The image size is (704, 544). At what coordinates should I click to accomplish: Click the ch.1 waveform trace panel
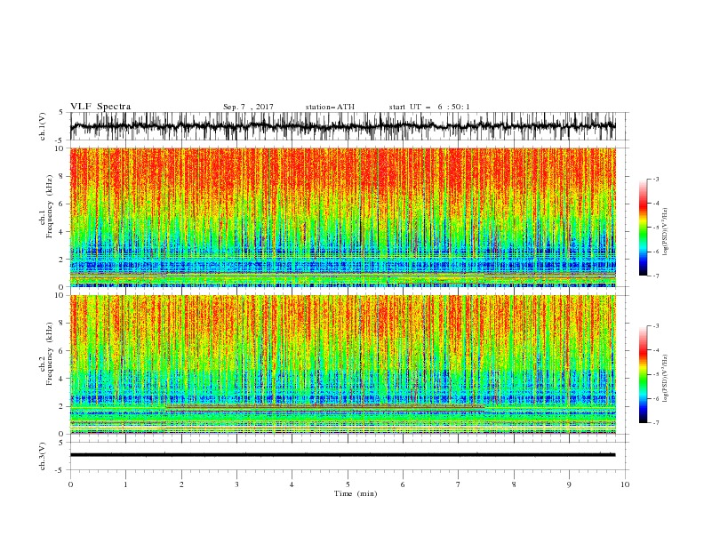[342, 126]
